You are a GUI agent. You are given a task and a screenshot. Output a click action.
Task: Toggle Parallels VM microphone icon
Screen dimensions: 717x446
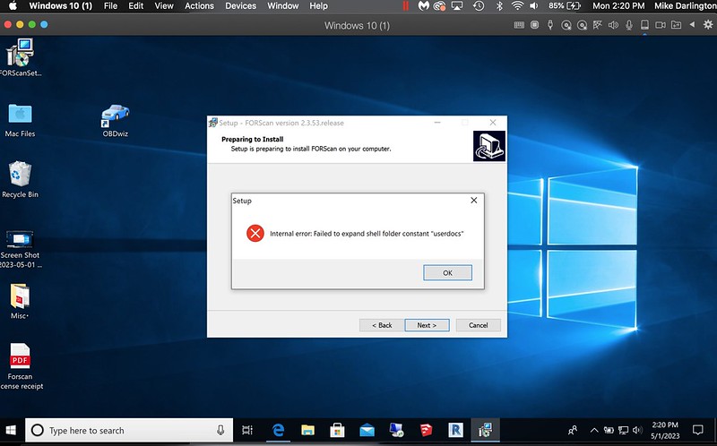tap(629, 25)
